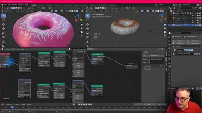Toggle Frosting eye visibility in outliner
The width and height of the screenshot is (202, 113).
point(195,18)
